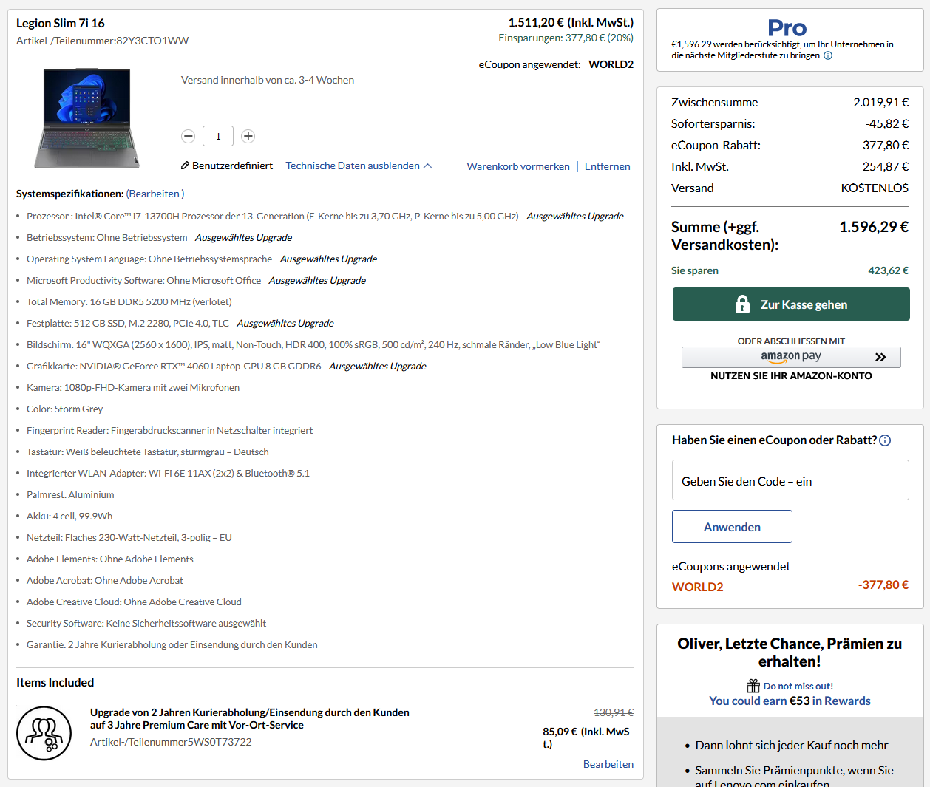Screen dimensions: 930x787
Task: Click the Akku 4 cell 99.9Wh row
Action: [x=69, y=517]
